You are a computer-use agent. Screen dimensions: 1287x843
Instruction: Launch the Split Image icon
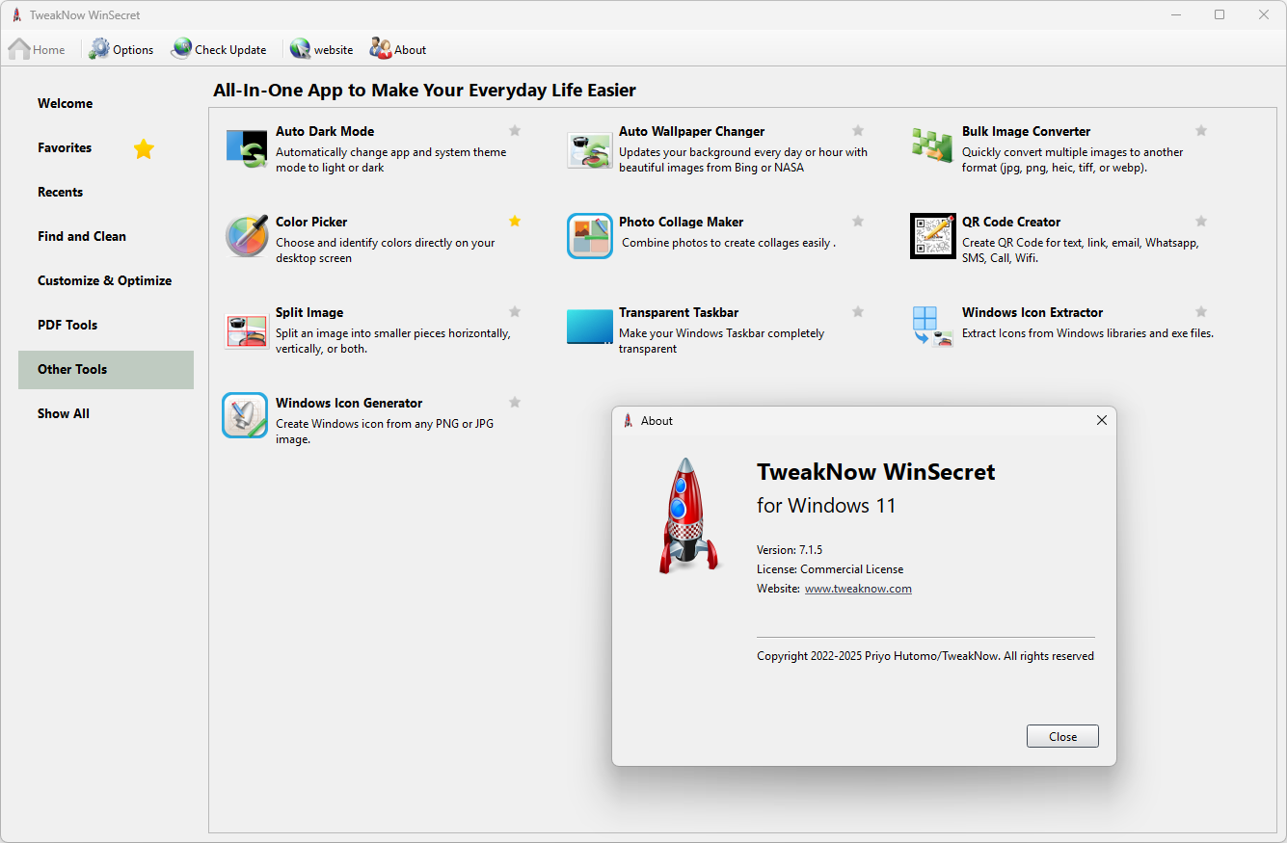247,329
